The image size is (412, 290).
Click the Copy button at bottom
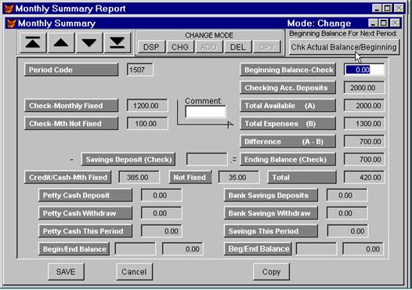click(271, 272)
